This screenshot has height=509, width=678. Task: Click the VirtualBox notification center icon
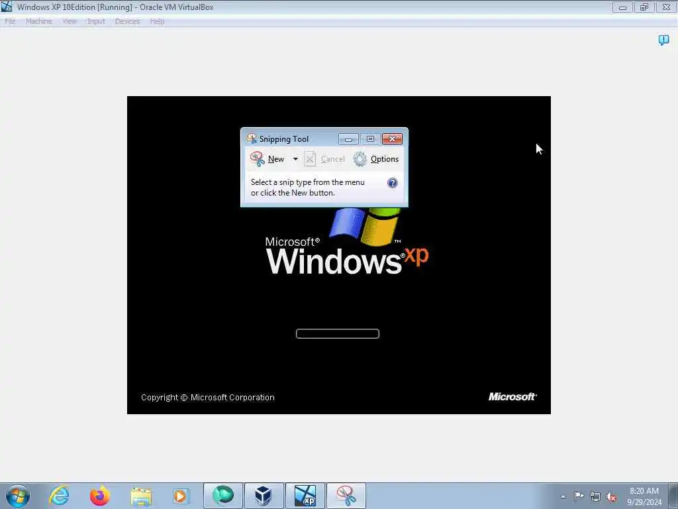663,40
